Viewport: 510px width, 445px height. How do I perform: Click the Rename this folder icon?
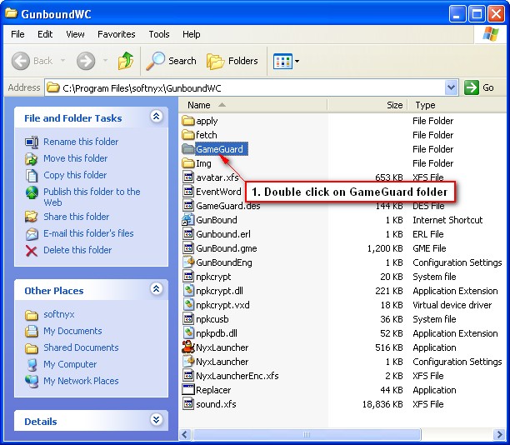tap(32, 142)
